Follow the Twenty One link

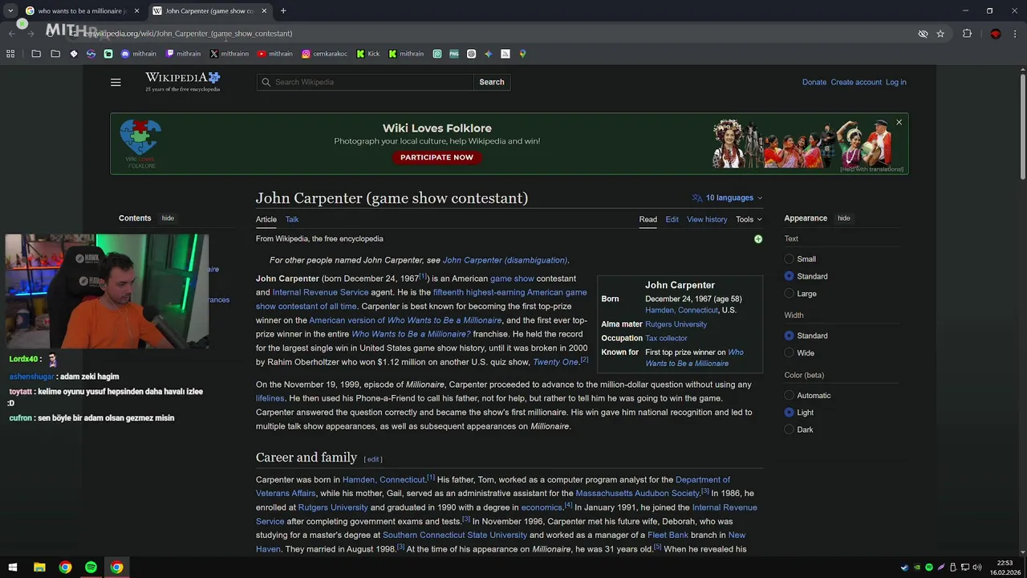coord(555,362)
